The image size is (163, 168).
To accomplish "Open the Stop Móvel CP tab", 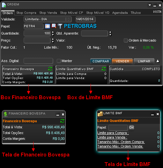I will [71, 13].
